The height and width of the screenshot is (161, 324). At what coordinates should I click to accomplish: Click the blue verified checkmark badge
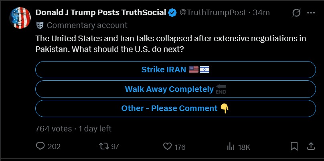(173, 13)
